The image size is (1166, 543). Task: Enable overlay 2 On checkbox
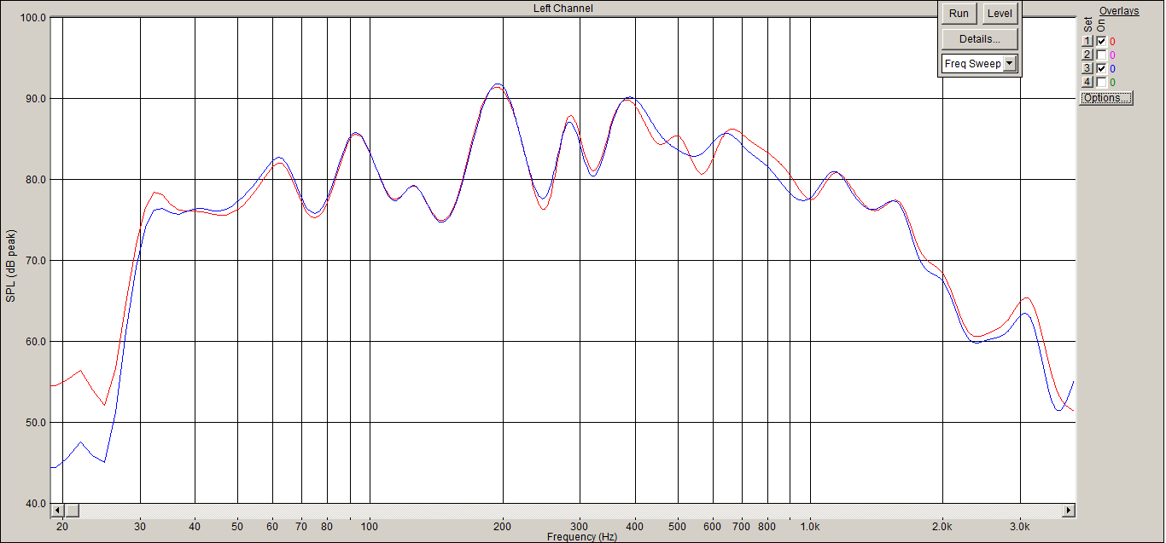pyautogui.click(x=1101, y=55)
